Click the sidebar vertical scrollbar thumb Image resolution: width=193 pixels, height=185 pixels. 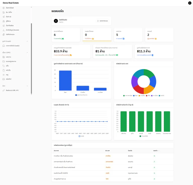[x=31, y=59]
